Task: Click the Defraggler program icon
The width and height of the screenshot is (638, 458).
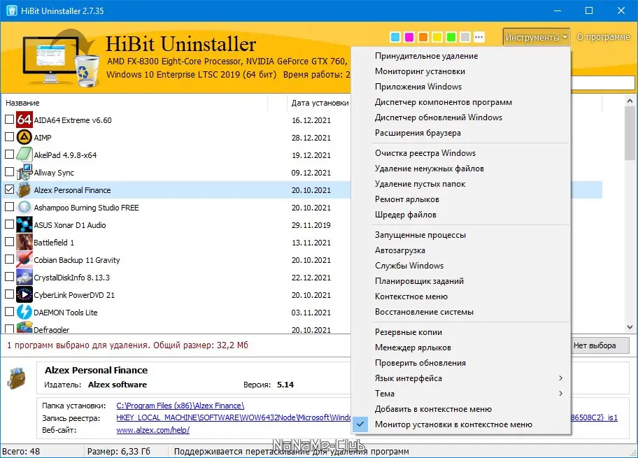Action: [24, 327]
